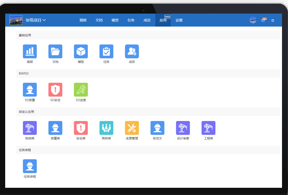Launch the 5D质量 app
Screen dimensions: 288x195
pyautogui.click(x=30, y=90)
